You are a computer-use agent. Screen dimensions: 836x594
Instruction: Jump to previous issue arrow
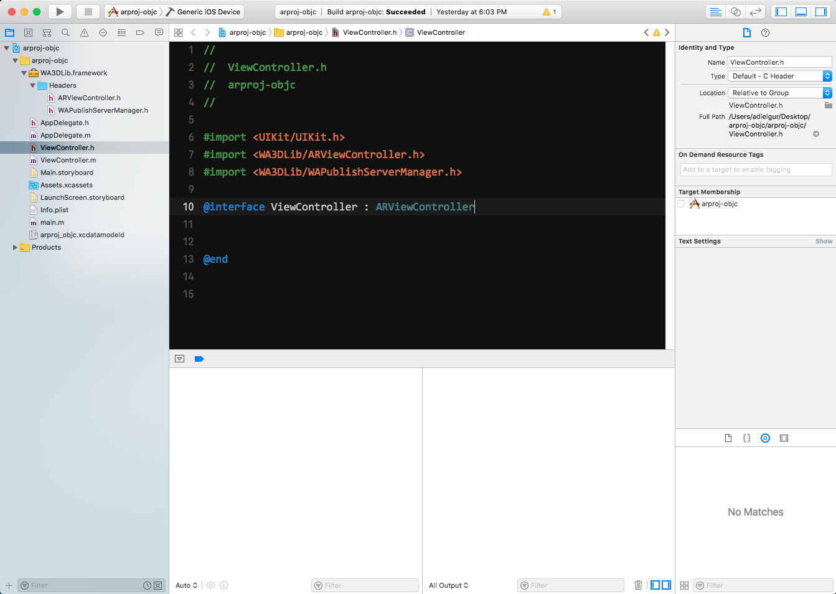tap(646, 32)
